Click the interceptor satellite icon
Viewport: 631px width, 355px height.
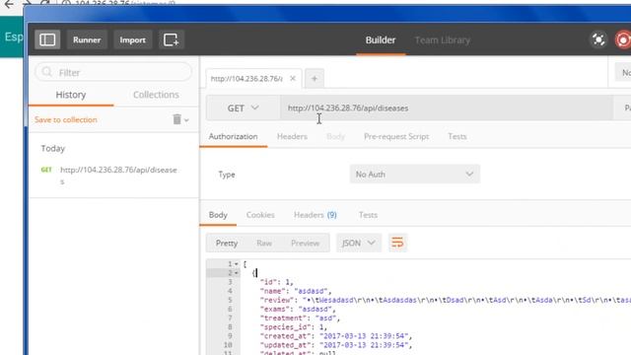(x=598, y=39)
